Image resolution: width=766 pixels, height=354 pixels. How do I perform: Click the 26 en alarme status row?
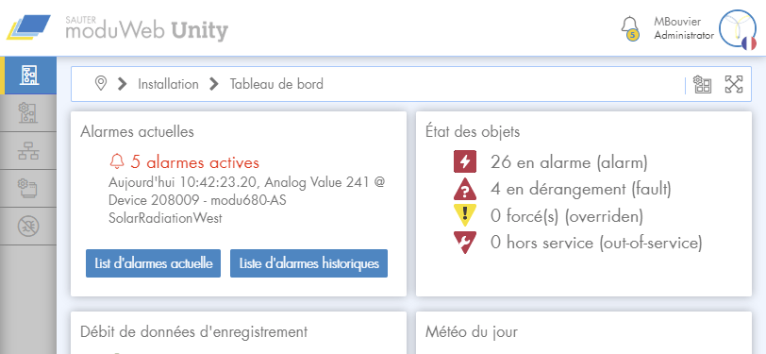click(551, 161)
